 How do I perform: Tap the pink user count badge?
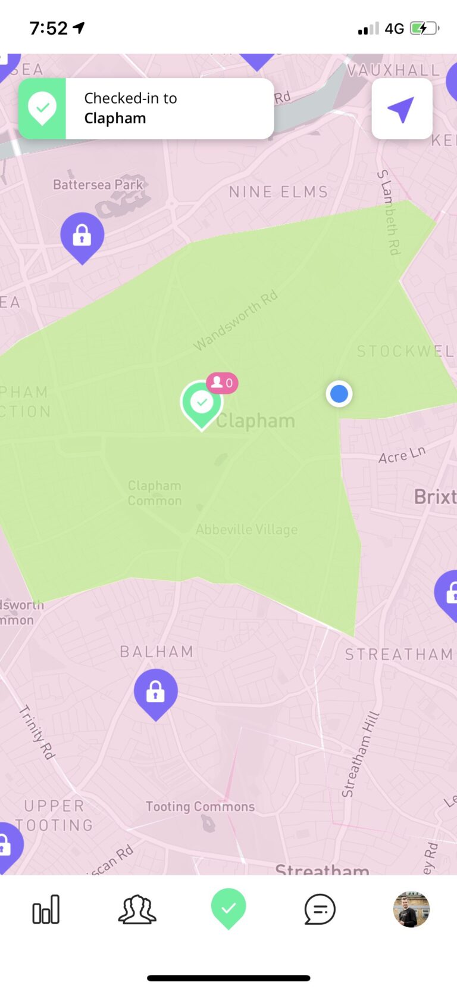(x=222, y=383)
